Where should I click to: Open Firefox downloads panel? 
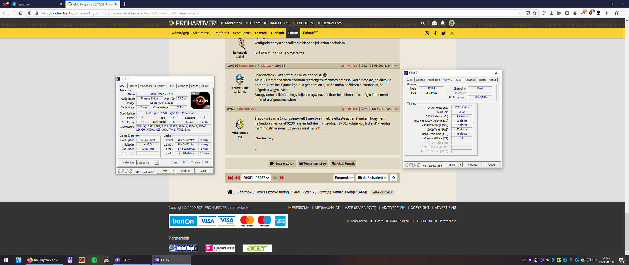551,13
